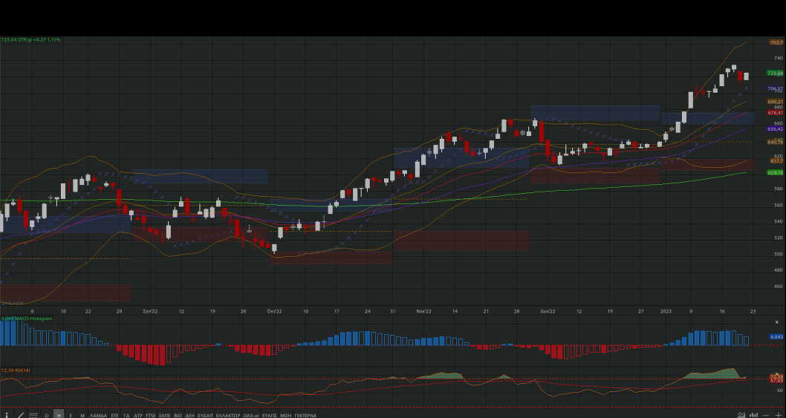Image resolution: width=786 pixels, height=418 pixels.
Task: Select the E timeframe
Action: (x=71, y=416)
